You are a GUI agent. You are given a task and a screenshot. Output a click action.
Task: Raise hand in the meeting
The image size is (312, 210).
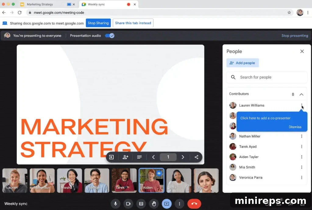click(154, 204)
